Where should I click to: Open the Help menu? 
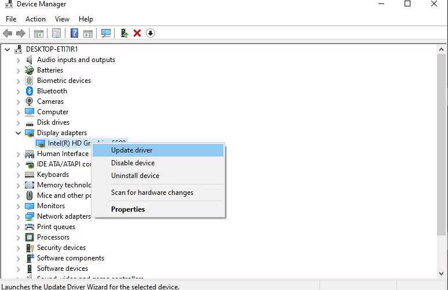[x=86, y=19]
